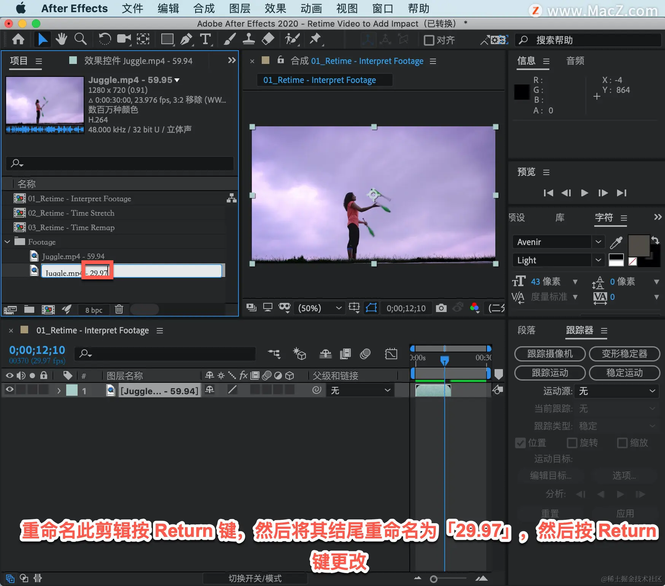Click the timeline zoom slider handle

[433, 579]
